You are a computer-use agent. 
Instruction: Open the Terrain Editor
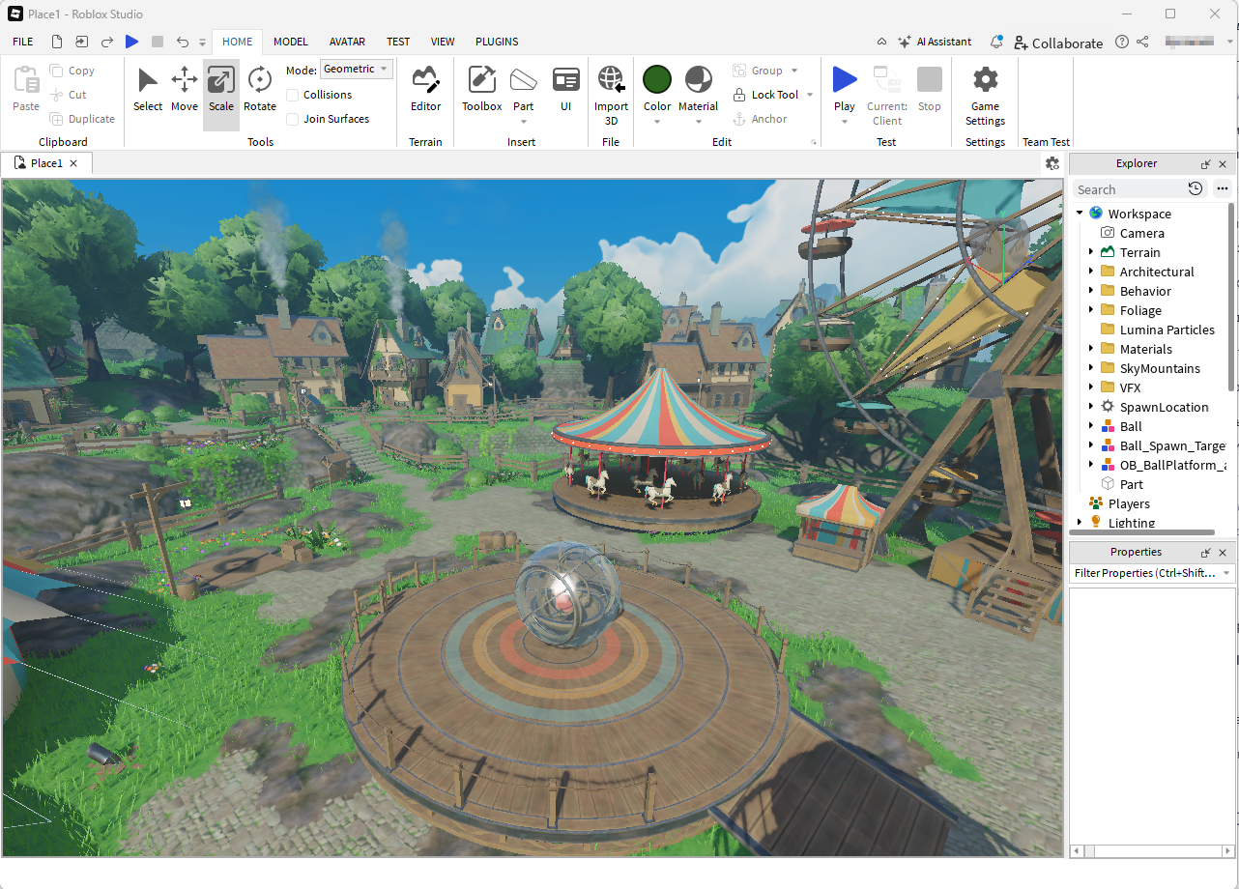coord(425,89)
